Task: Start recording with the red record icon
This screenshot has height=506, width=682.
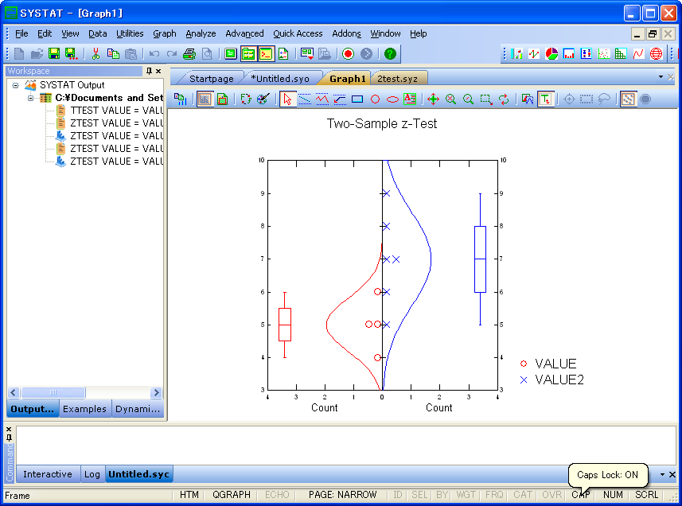Action: (x=348, y=54)
